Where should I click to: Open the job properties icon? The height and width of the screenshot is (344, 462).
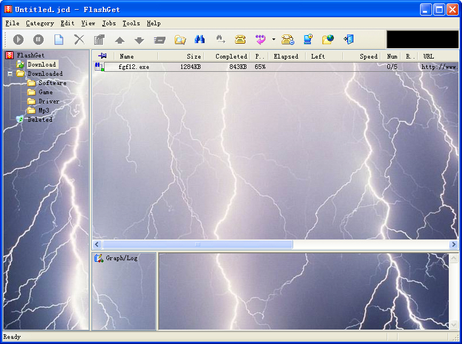pyautogui.click(x=99, y=40)
